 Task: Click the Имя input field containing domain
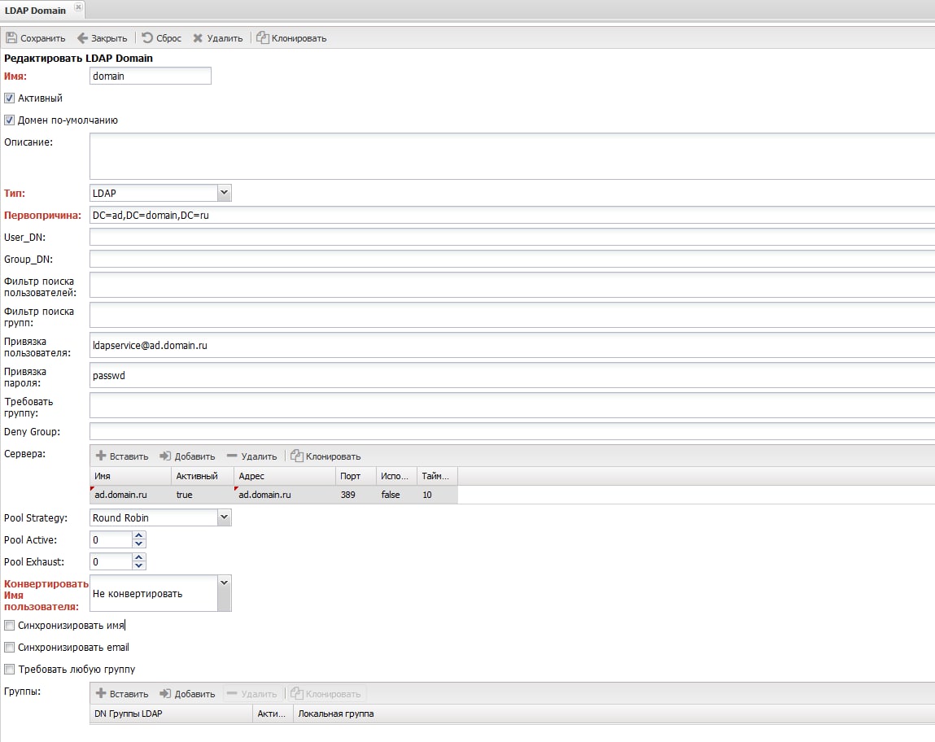tap(151, 76)
